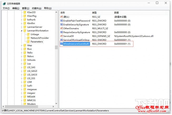Select the megasr key label in tree
The image size is (172, 115).
click(x=31, y=93)
